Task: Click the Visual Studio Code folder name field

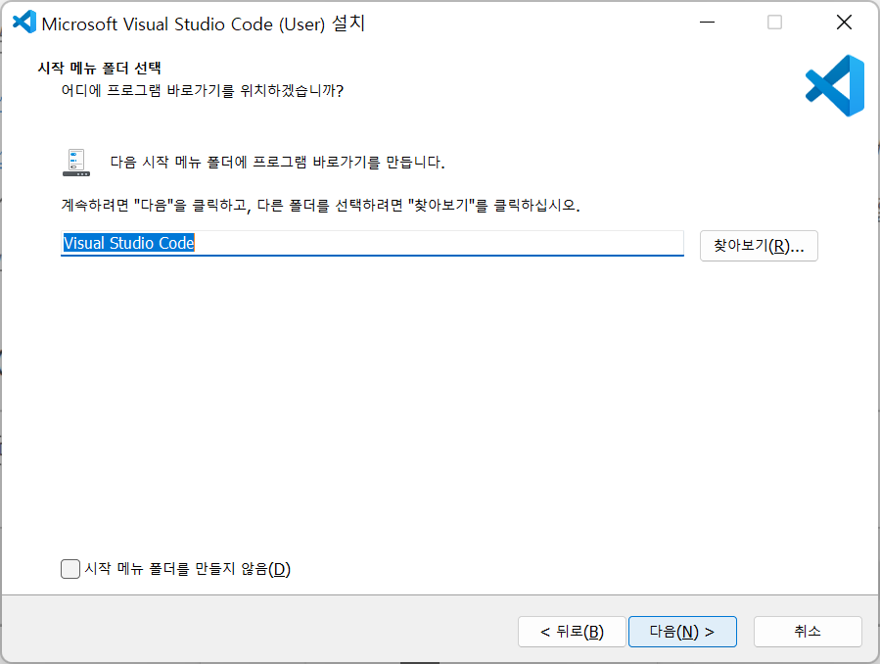Action: click(x=372, y=243)
